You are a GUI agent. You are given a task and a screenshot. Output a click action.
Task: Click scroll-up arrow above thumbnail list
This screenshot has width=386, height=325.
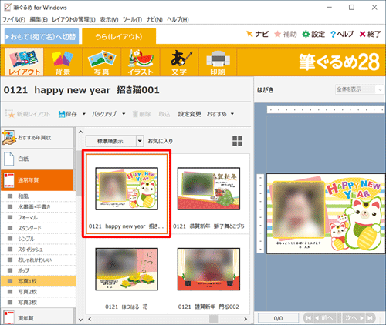(80, 132)
